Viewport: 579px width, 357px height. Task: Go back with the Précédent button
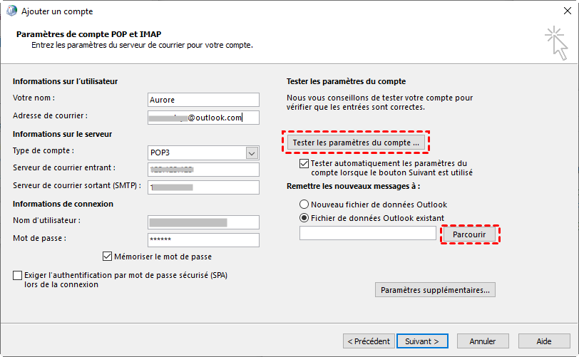367,341
